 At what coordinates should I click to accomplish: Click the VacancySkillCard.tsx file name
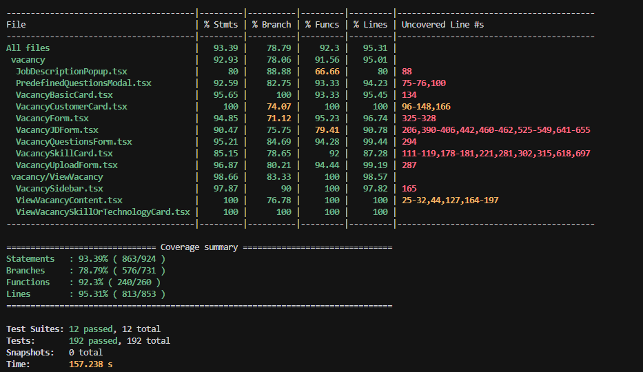click(x=64, y=154)
